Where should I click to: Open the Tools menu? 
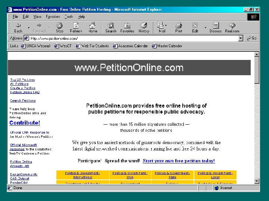coord(69,17)
